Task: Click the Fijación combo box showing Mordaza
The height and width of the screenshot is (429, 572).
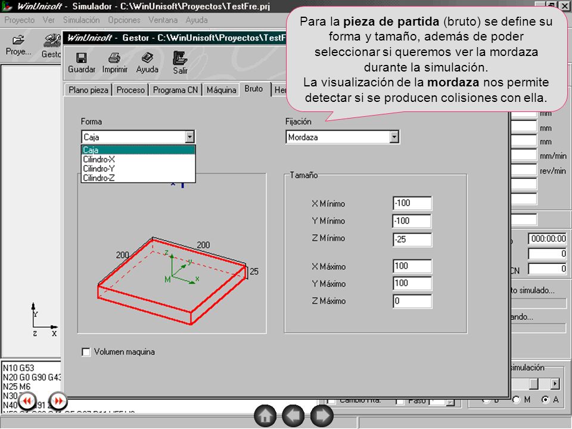Action: click(x=342, y=137)
